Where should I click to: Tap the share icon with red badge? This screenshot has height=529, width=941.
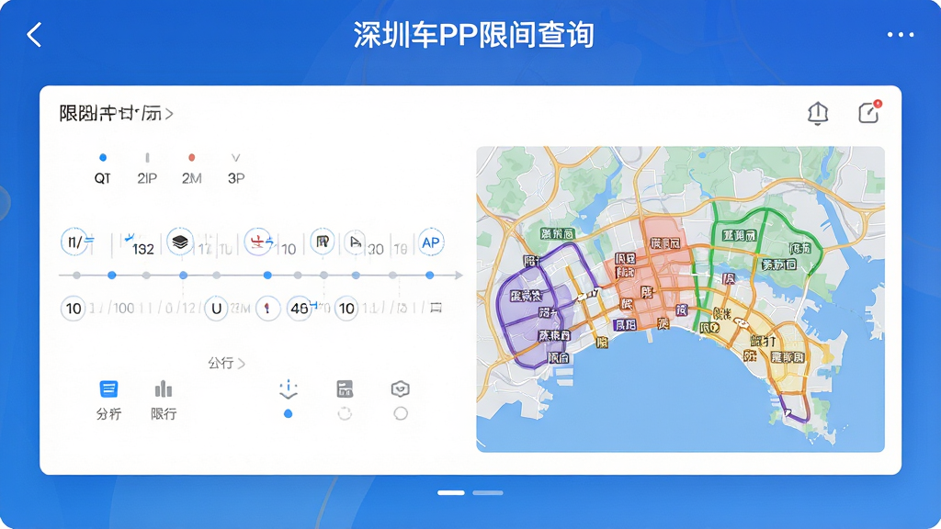point(869,112)
